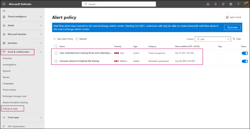Check the Unusual volume of external file sharing row
The height and width of the screenshot is (129, 250).
[x=56, y=61]
